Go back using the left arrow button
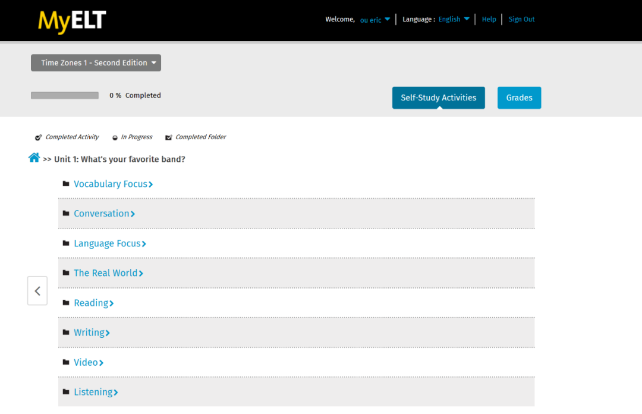Screen dimensions: 642x414 point(37,291)
